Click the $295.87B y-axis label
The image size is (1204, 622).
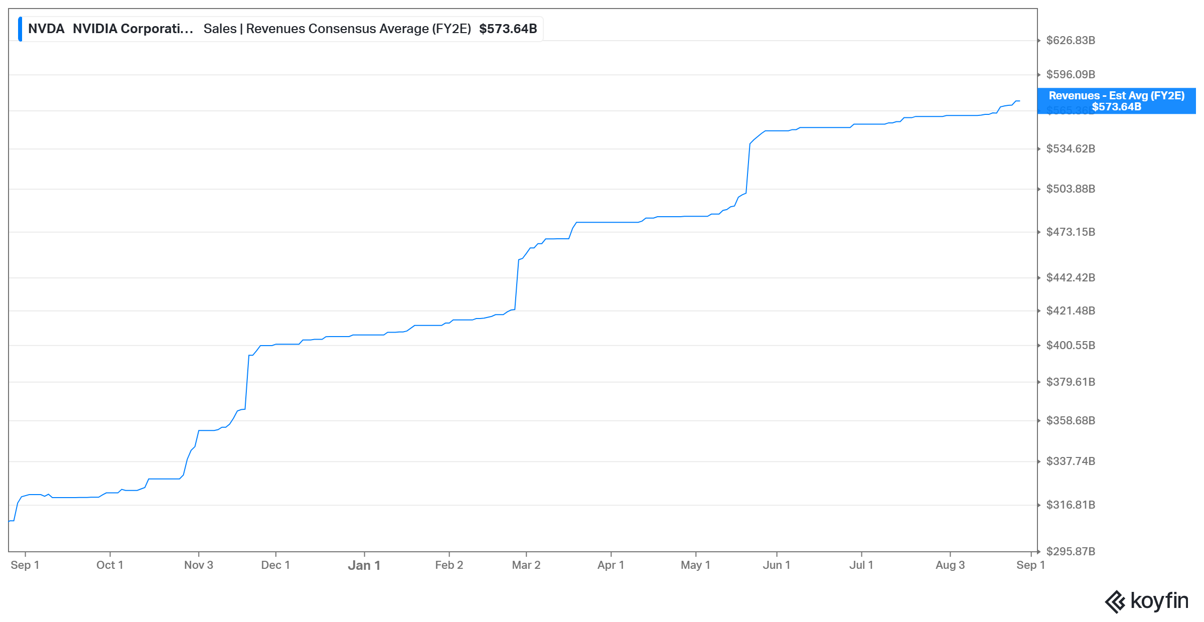[x=1071, y=552]
